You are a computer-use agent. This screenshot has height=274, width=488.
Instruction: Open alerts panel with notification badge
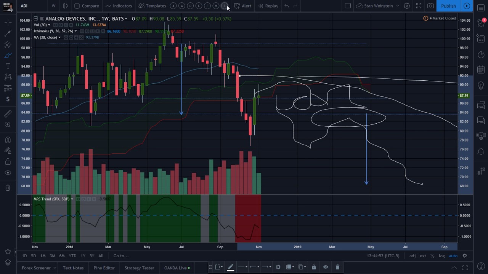click(481, 23)
